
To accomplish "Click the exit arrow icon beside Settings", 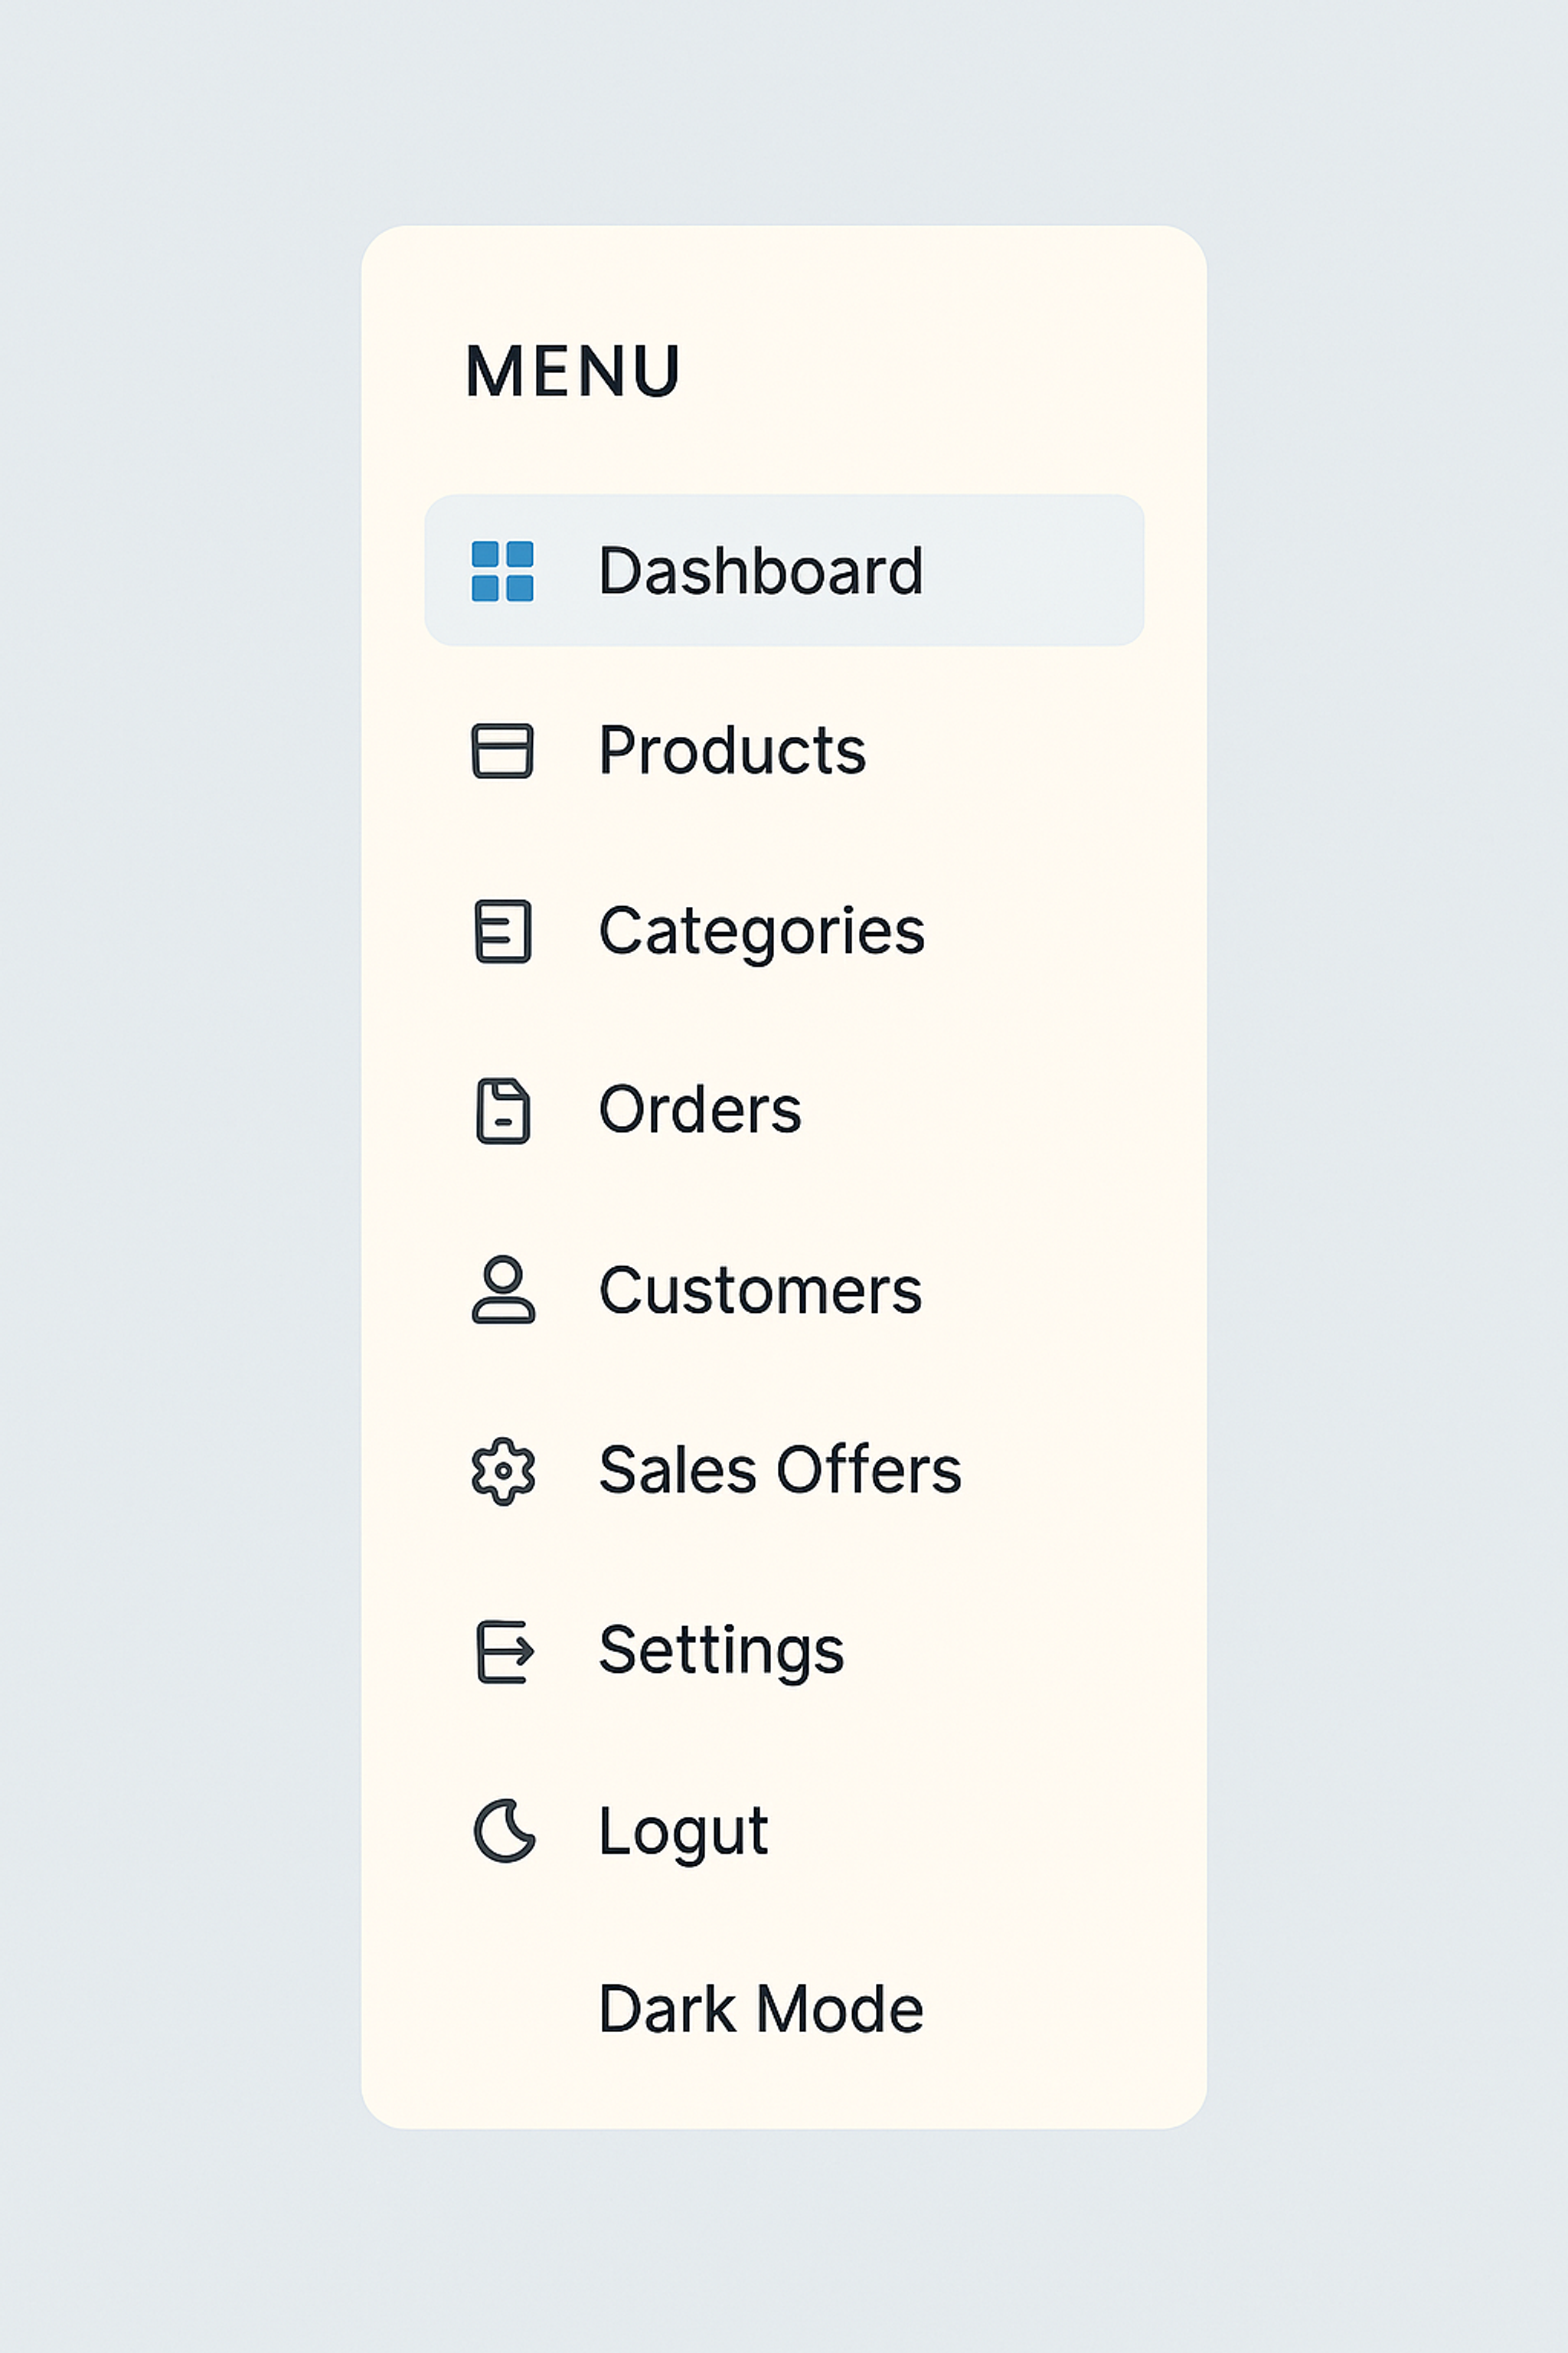I will [x=505, y=1651].
